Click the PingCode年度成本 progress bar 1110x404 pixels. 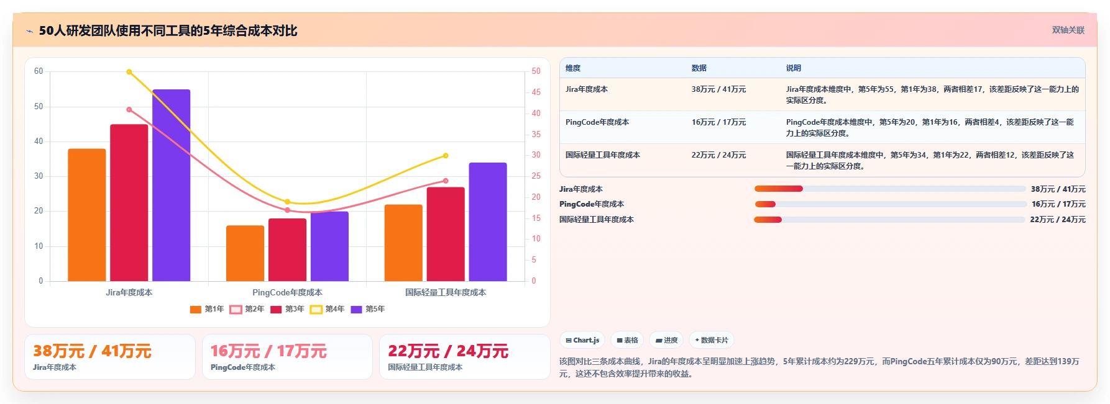click(x=890, y=204)
